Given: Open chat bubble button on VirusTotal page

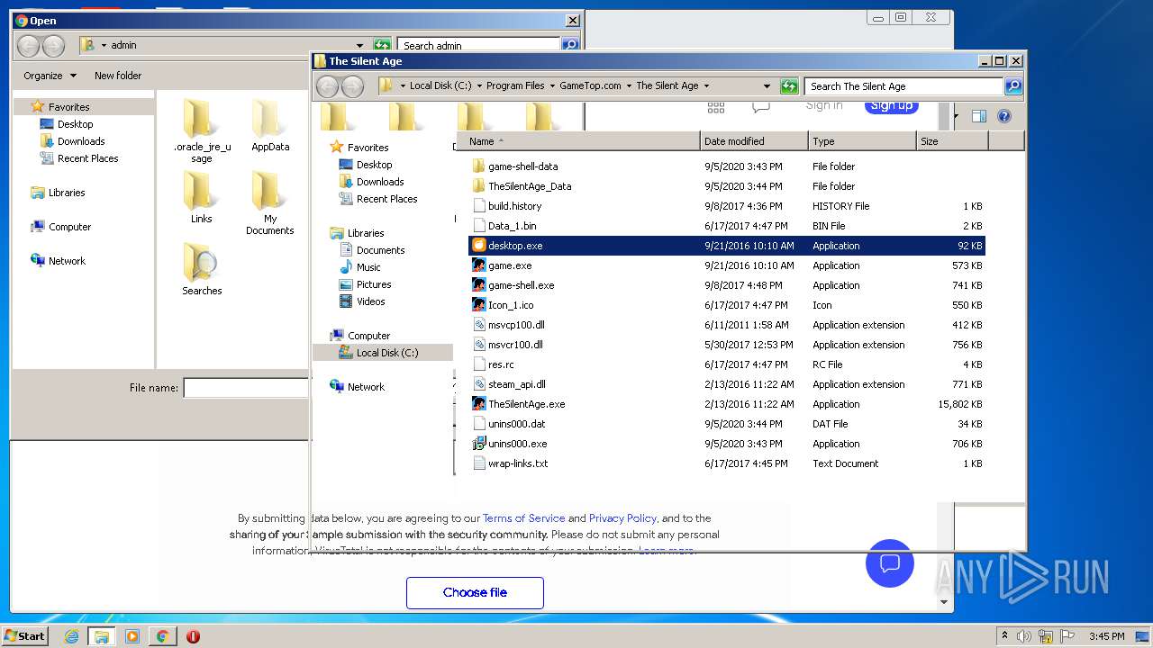Looking at the screenshot, I should tap(890, 563).
